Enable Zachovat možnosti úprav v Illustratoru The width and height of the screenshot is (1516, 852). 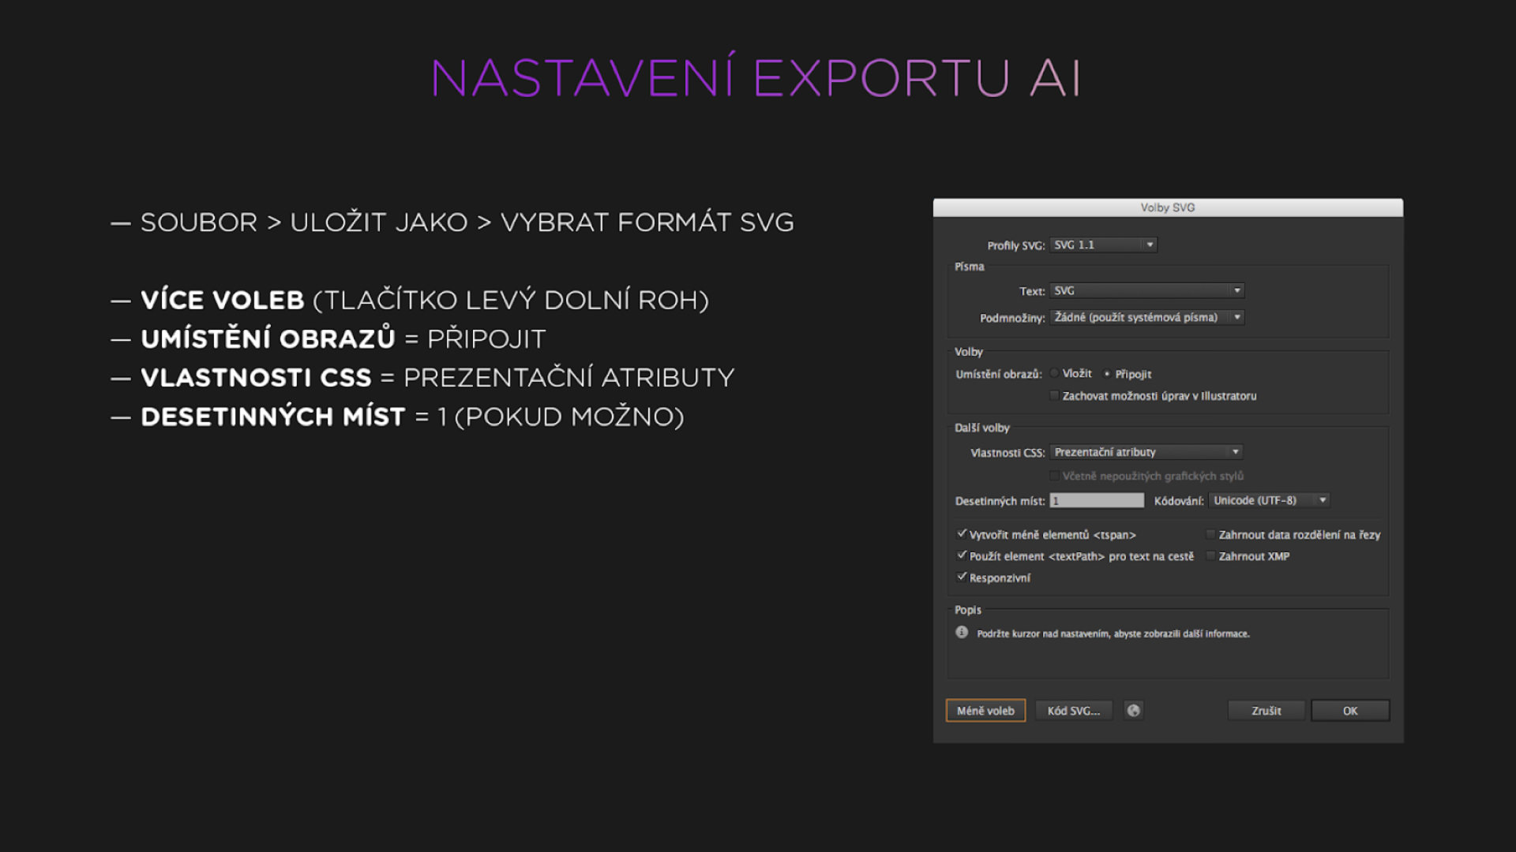(x=1054, y=395)
